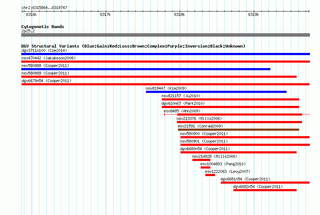The image size is (320, 215).
Task: Click the nsv214828 (Mills2006) text label
Action: [x=215, y=156]
